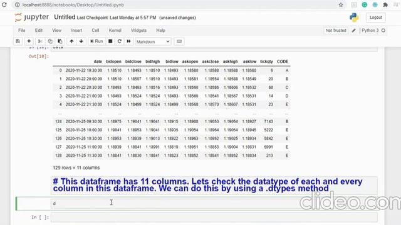Open the Widgets menu

pos(138,31)
